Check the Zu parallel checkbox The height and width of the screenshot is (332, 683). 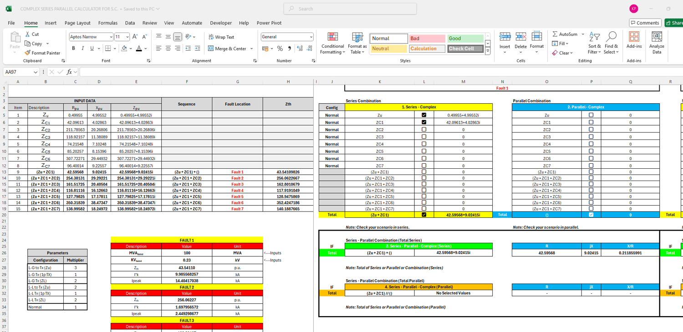(591, 115)
